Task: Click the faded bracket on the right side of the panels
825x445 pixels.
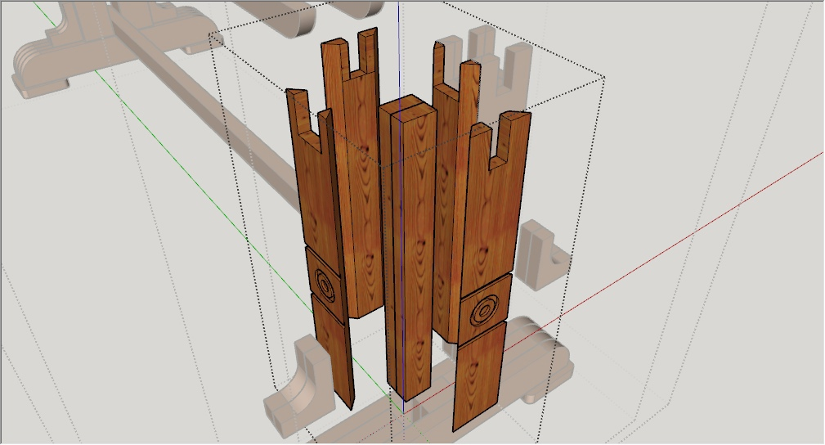Action: [x=542, y=255]
